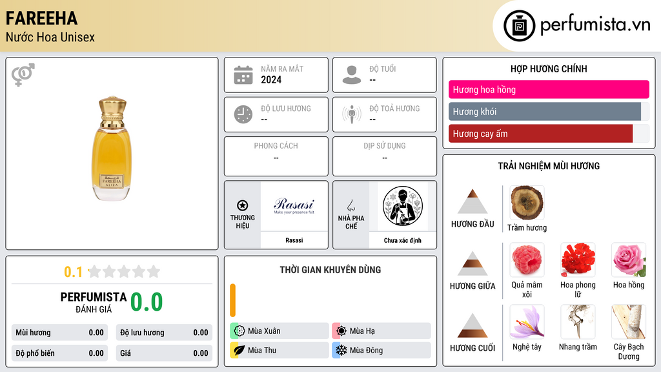661x372 pixels.
Task: Click the Dịp sử dụng occasion box
Action: (385, 156)
